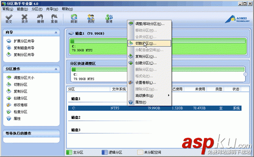Expand 高级操作(A) submenu arrow
This screenshot has width=254, height=157.
coord(168,96)
